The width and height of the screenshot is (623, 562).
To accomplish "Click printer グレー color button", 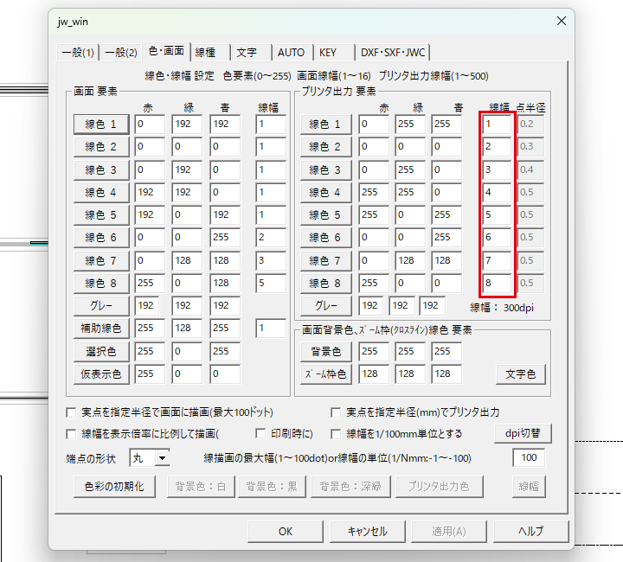I will click(326, 305).
